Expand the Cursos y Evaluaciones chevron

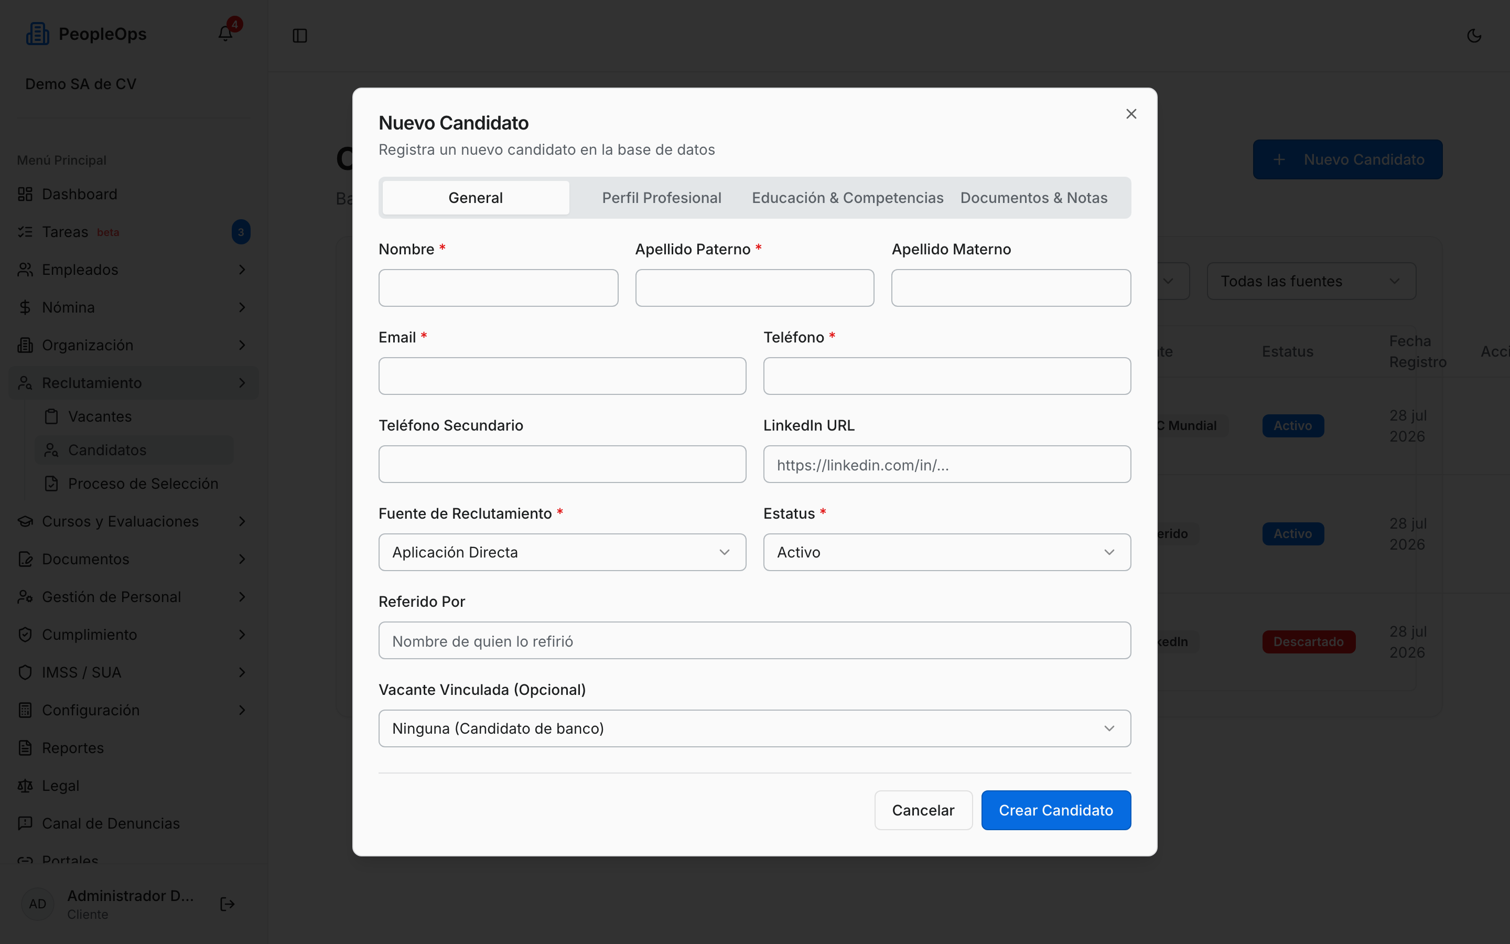[x=242, y=521]
